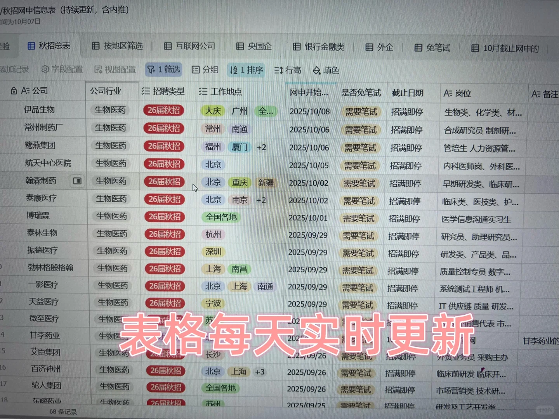Click the 杭州 location tag
Screen dimensions: 559x419
213,234
